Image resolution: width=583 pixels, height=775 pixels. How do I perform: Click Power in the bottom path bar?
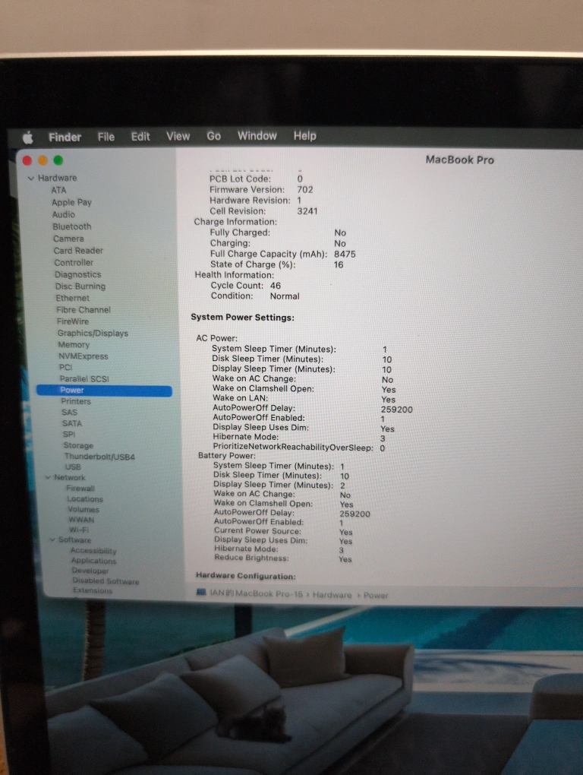[x=376, y=595]
